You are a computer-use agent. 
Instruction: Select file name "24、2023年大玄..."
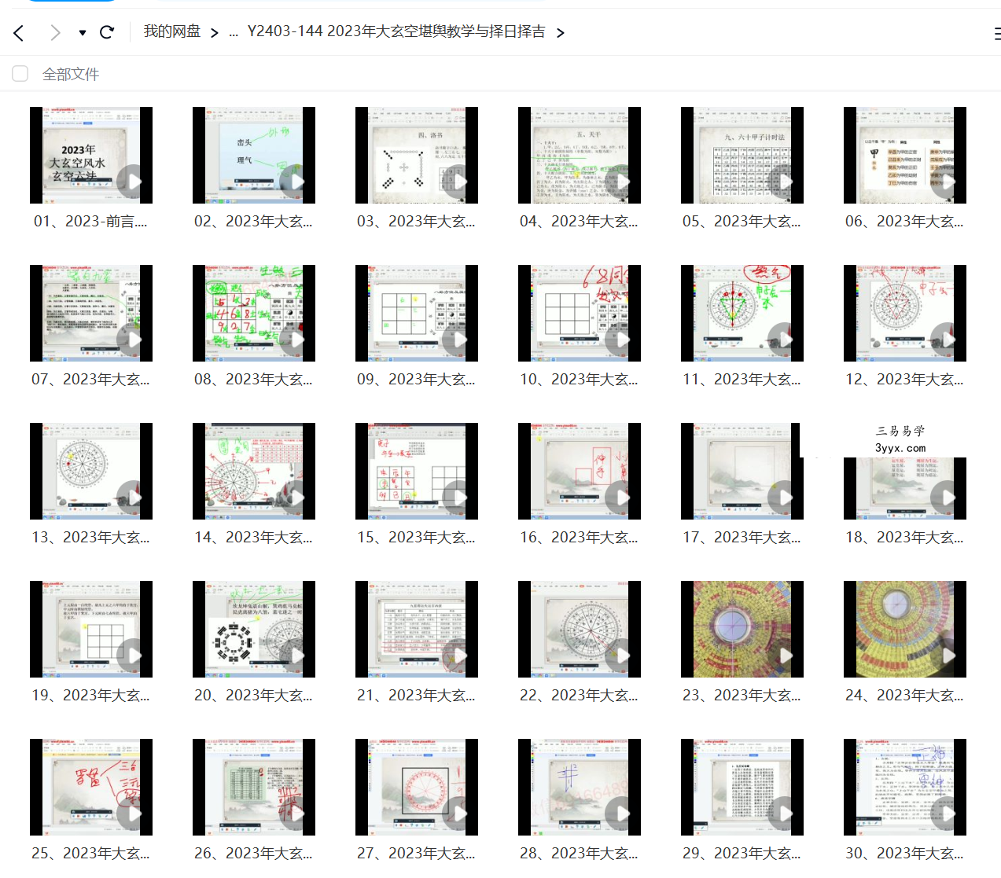coord(904,696)
